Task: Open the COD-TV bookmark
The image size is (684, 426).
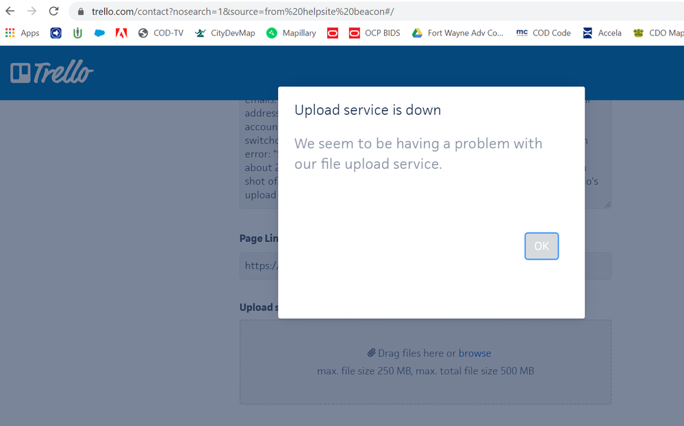Action: (x=161, y=33)
